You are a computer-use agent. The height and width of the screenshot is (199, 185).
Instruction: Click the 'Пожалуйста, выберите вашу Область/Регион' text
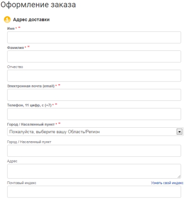click(55, 132)
